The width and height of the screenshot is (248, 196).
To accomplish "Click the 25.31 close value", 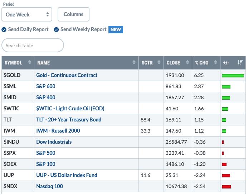I will pyautogui.click(x=172, y=175).
